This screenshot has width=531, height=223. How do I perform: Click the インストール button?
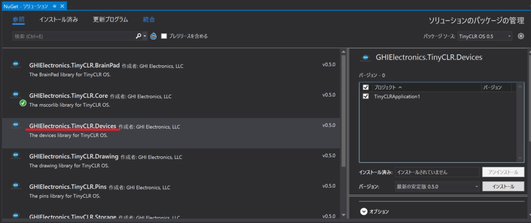point(503,186)
